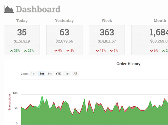Choose the YTD zoom option
This screenshot has width=168, height=125.
pyautogui.click(x=58, y=74)
